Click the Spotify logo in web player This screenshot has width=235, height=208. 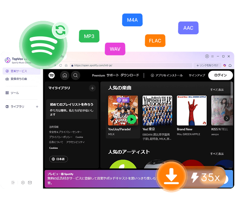(51, 75)
